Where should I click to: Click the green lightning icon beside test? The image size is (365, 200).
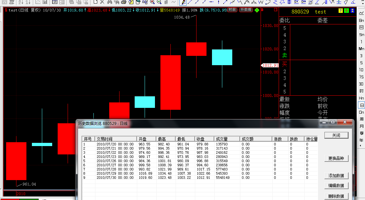[346, 11]
